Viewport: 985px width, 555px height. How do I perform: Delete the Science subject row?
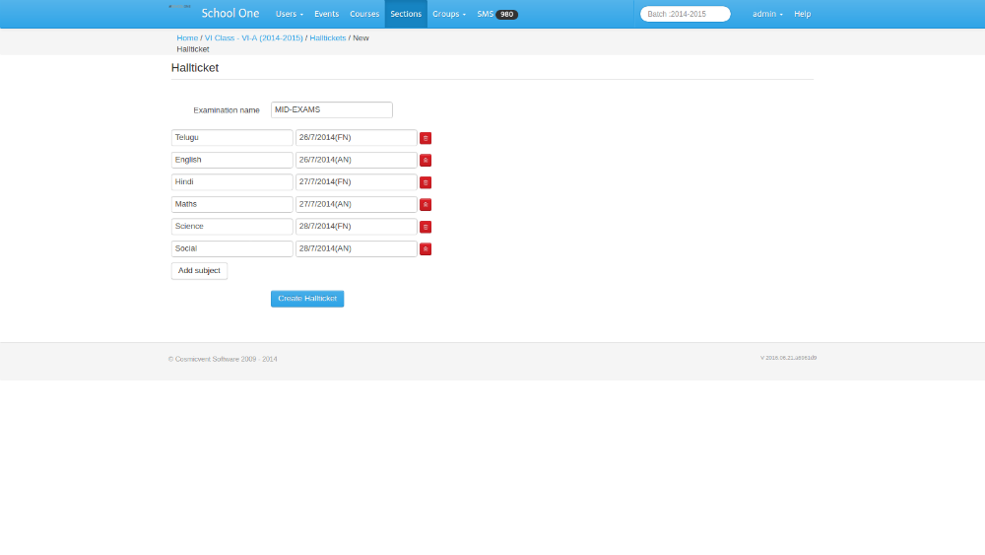coord(426,227)
